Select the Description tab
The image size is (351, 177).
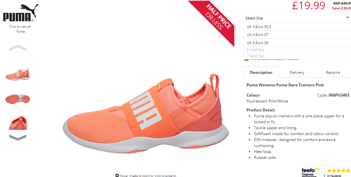click(261, 72)
